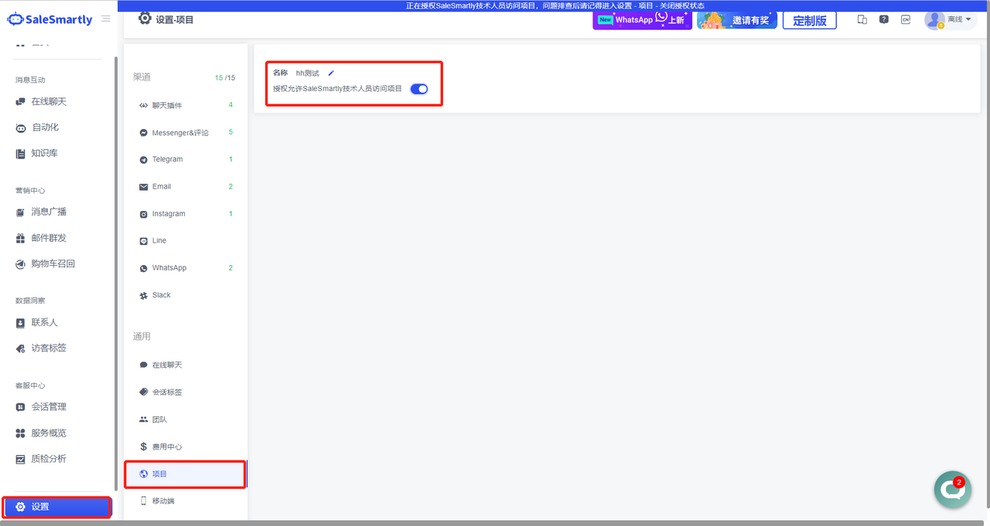
Task: Click the SaleSmartly logo
Action: [50, 19]
